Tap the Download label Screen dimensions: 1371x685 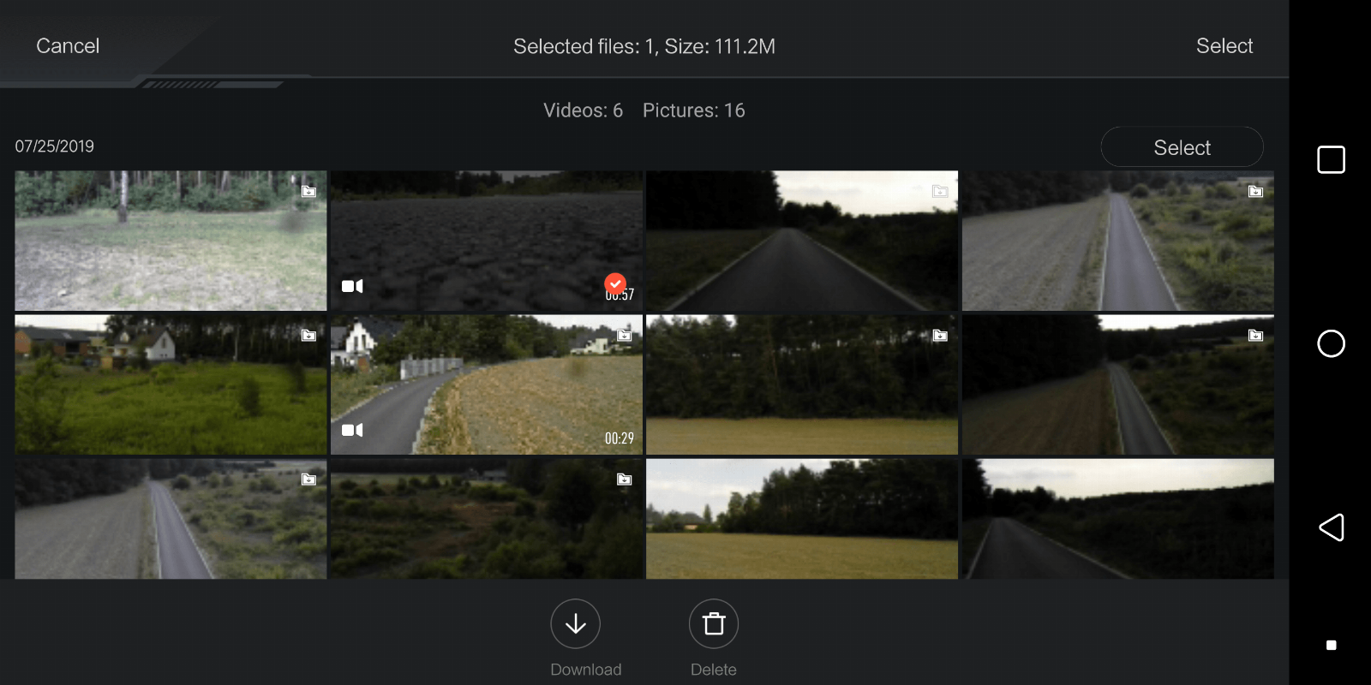click(x=586, y=670)
